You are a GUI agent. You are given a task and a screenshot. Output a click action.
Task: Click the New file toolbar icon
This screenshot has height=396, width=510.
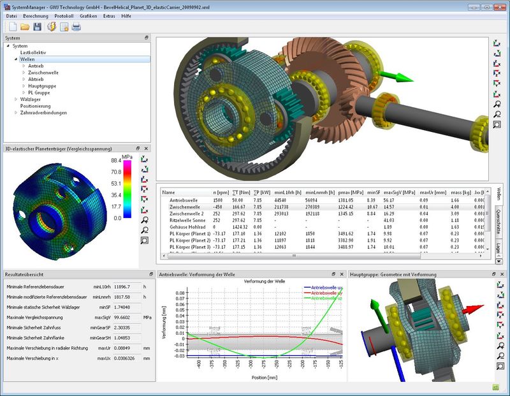[x=12, y=26]
